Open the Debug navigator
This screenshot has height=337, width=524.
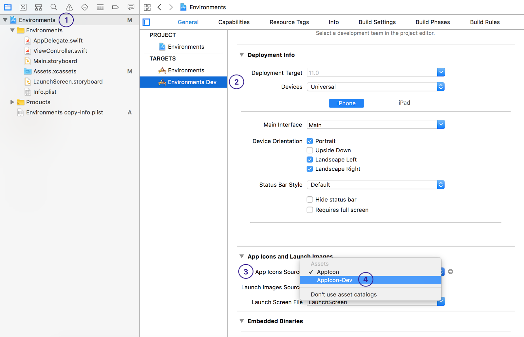pyautogui.click(x=100, y=7)
